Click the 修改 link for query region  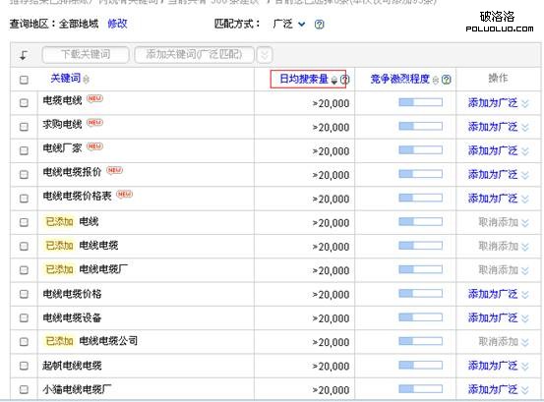[x=117, y=24]
